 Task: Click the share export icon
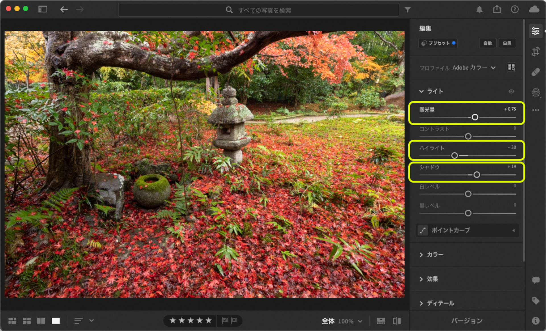[497, 9]
